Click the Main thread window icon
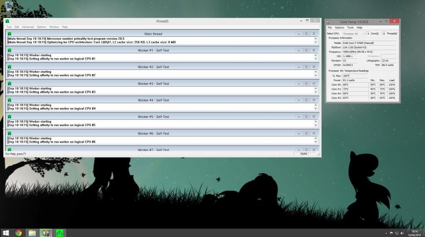This screenshot has height=237, width=425. [10, 34]
